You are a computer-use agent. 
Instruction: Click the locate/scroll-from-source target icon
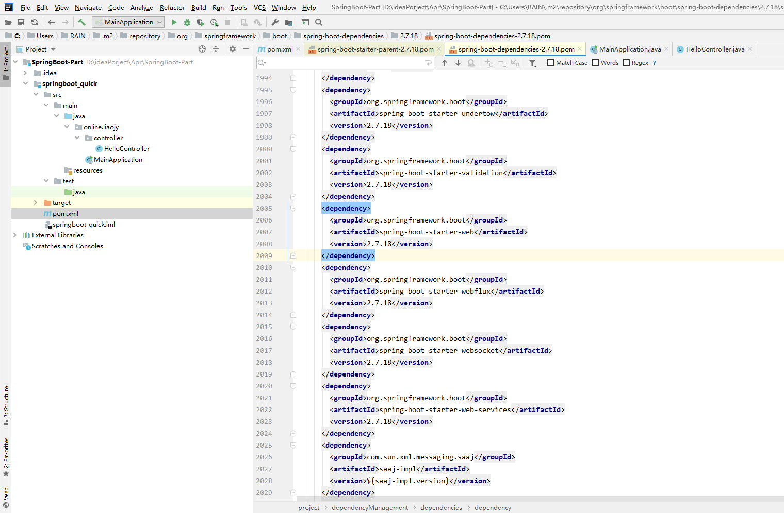coord(202,49)
